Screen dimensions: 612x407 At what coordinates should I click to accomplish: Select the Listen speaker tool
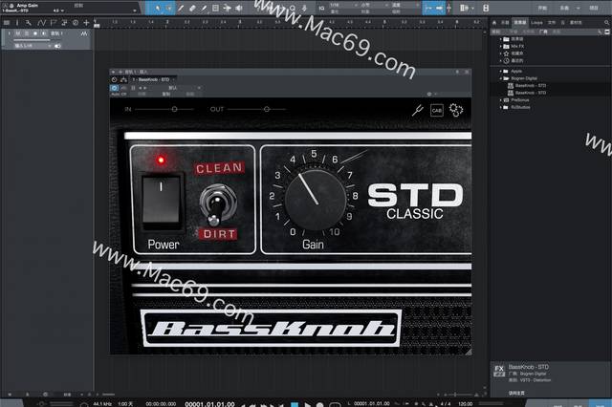point(239,8)
